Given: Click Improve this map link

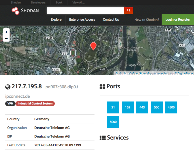Looking at the screenshot, I should (163, 74).
